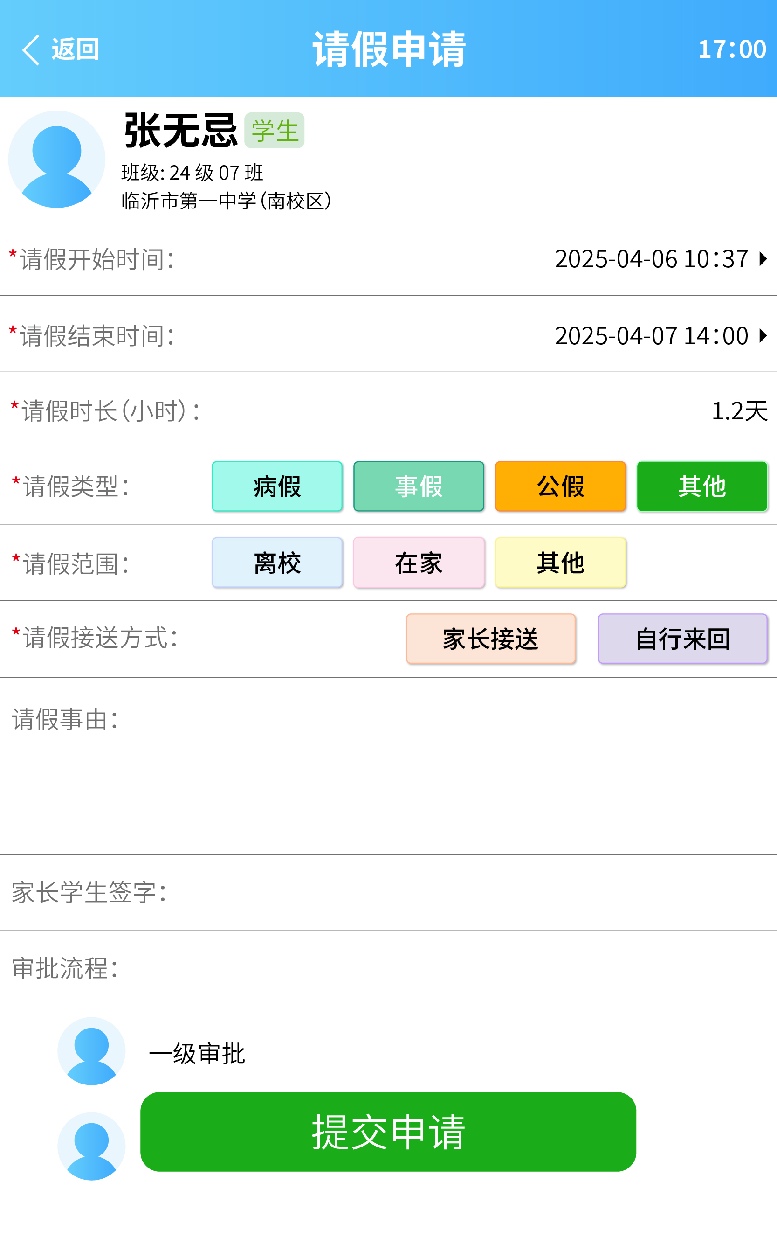Select 事假 leave type
This screenshot has width=777, height=1244.
pyautogui.click(x=419, y=486)
